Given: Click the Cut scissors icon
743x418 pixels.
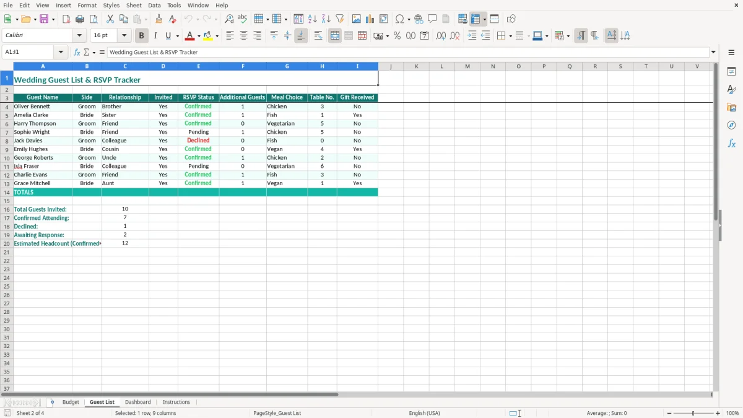Looking at the screenshot, I should [x=110, y=19].
